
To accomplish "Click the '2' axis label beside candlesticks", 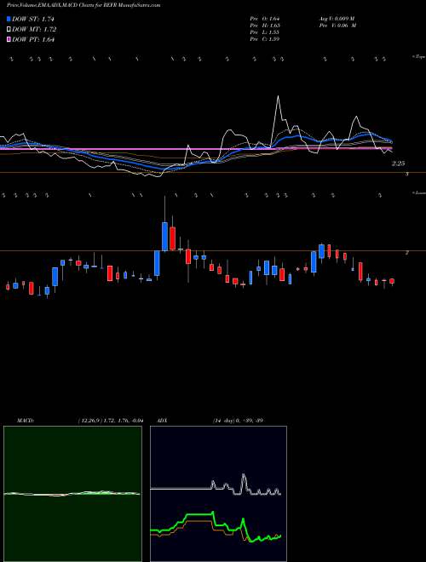I will pos(407,253).
